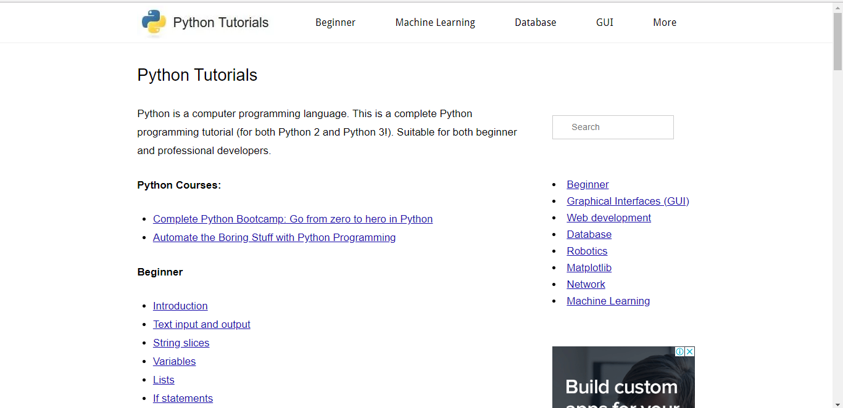Viewport: 843px width, 408px height.
Task: Go to the Web development sidebar link
Action: pos(608,218)
